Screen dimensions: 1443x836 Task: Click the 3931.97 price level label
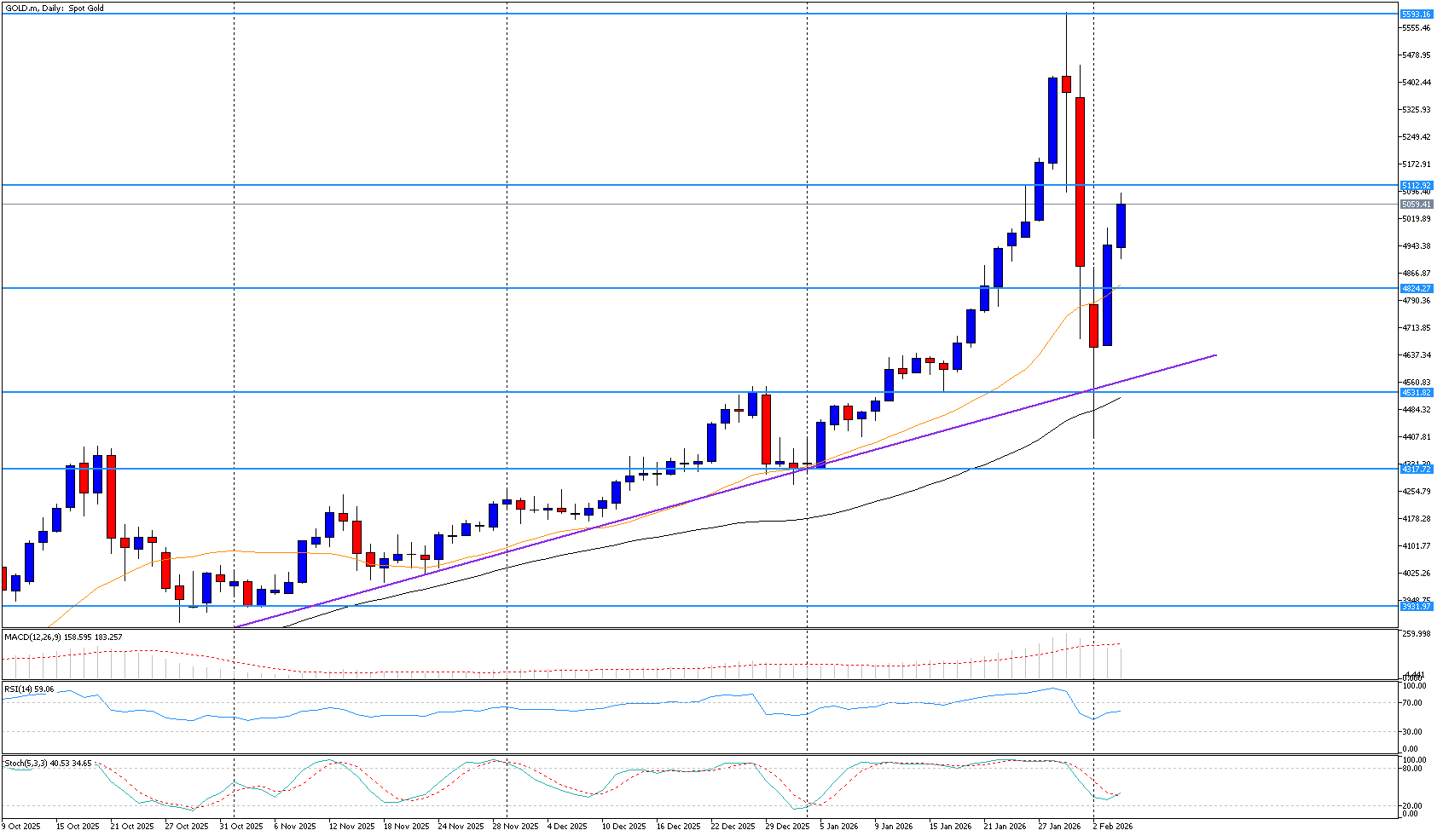1417,606
